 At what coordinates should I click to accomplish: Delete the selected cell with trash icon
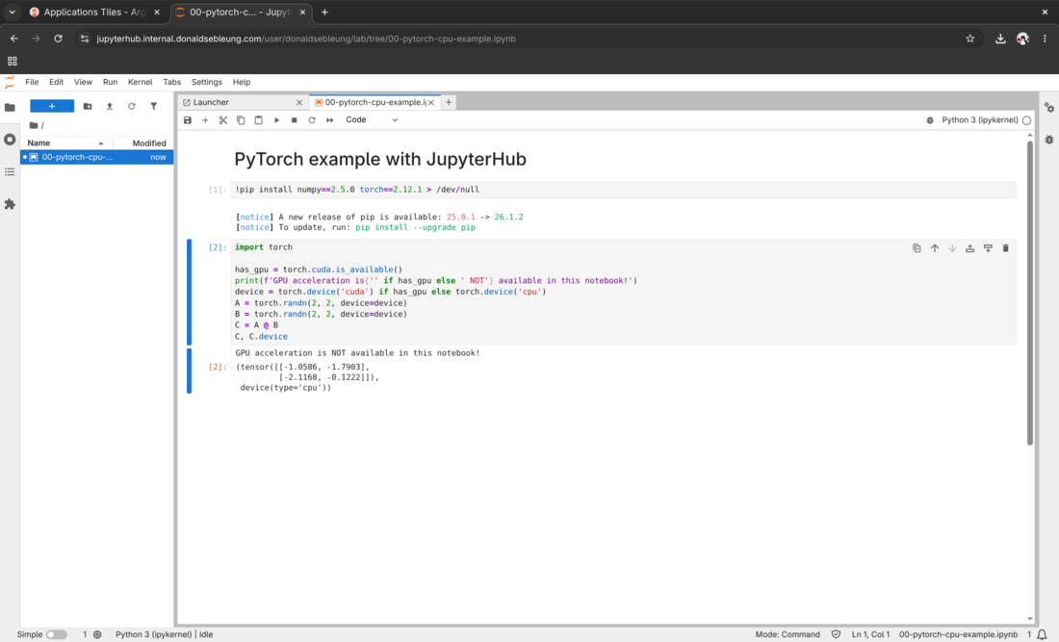tap(1006, 248)
